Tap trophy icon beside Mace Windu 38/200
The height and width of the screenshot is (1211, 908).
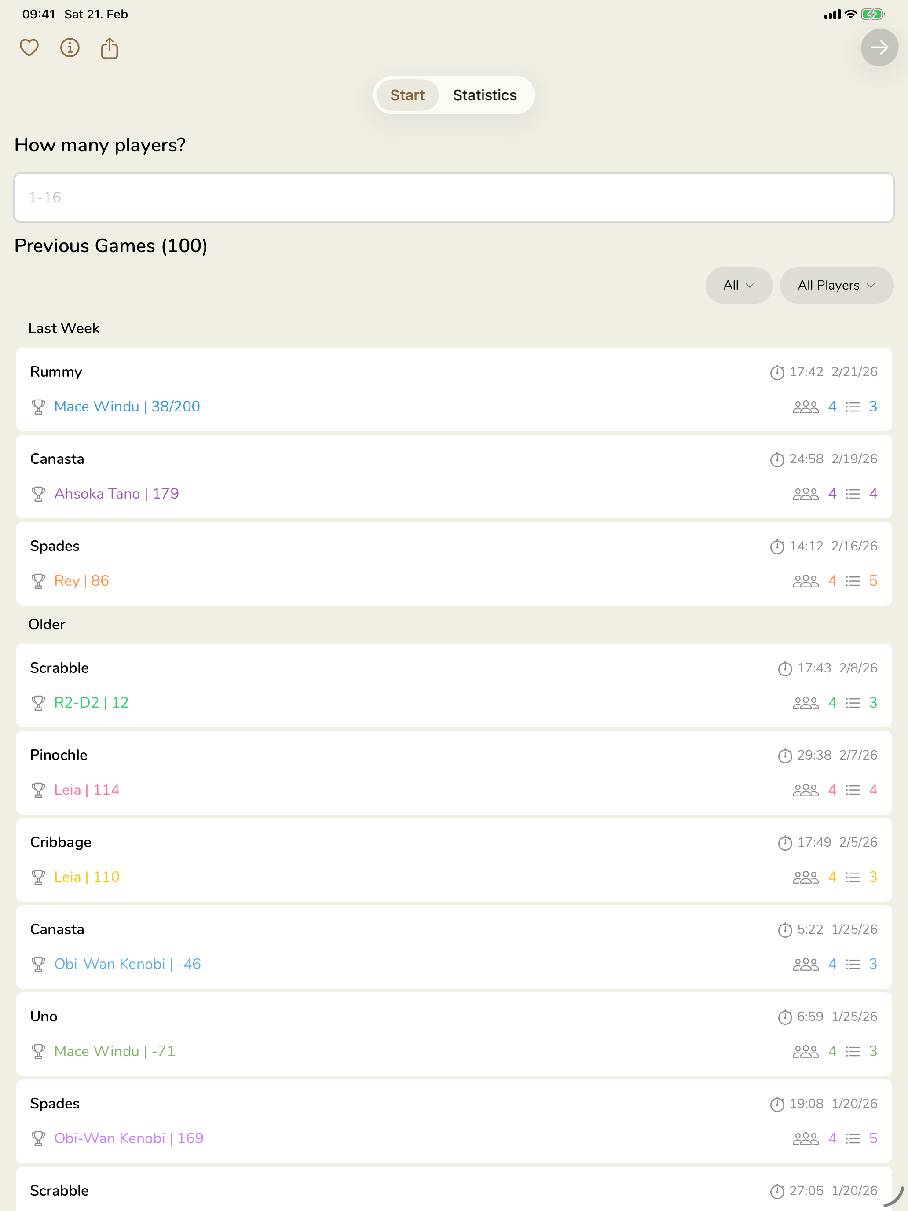(x=38, y=407)
